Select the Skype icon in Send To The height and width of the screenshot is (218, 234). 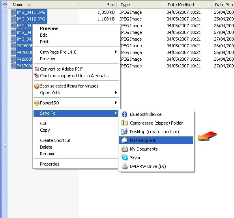[x=124, y=158]
